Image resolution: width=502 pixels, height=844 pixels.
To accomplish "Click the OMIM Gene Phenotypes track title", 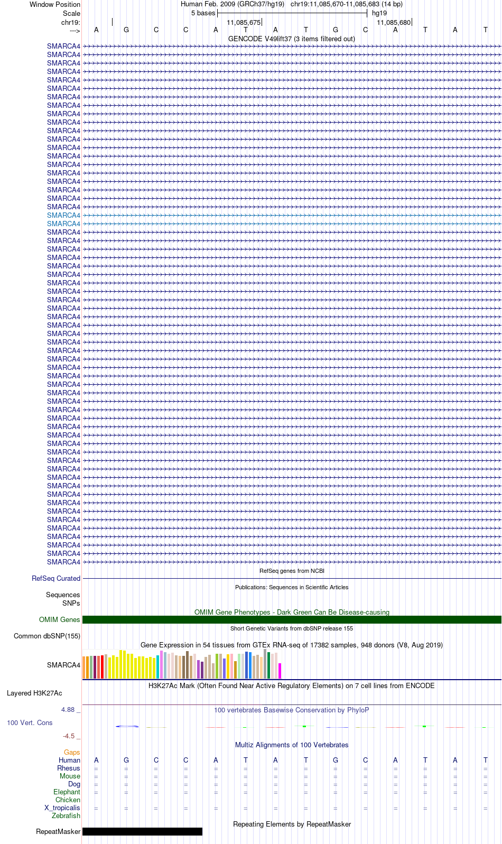I will tap(292, 612).
